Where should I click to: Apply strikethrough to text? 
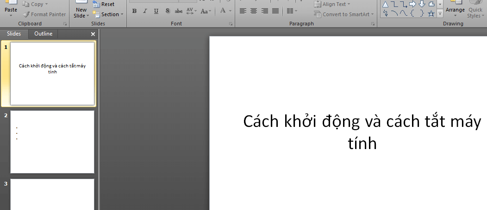(x=178, y=11)
